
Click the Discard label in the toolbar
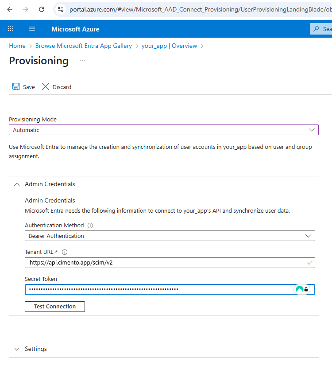click(62, 87)
